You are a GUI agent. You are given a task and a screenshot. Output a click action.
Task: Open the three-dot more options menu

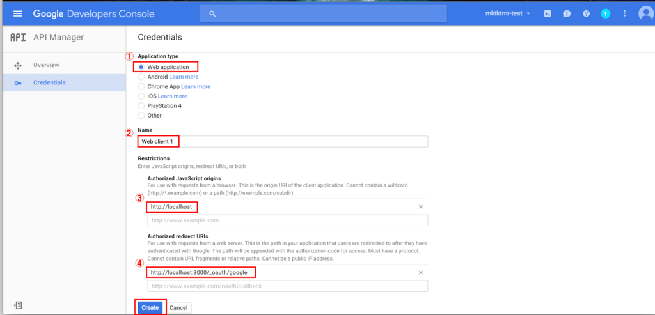pyautogui.click(x=624, y=14)
